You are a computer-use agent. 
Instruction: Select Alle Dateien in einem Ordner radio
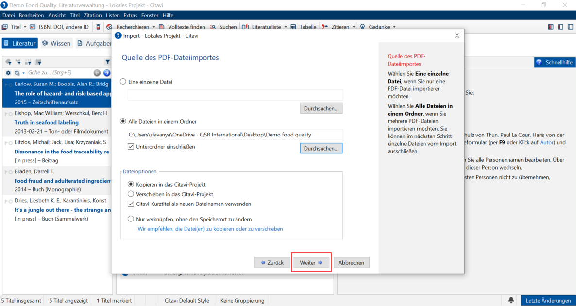click(124, 121)
